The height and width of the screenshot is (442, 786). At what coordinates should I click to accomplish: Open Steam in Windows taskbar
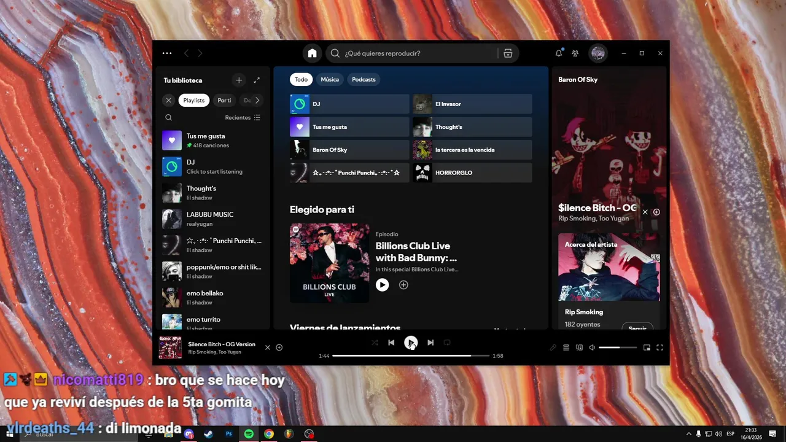point(209,434)
